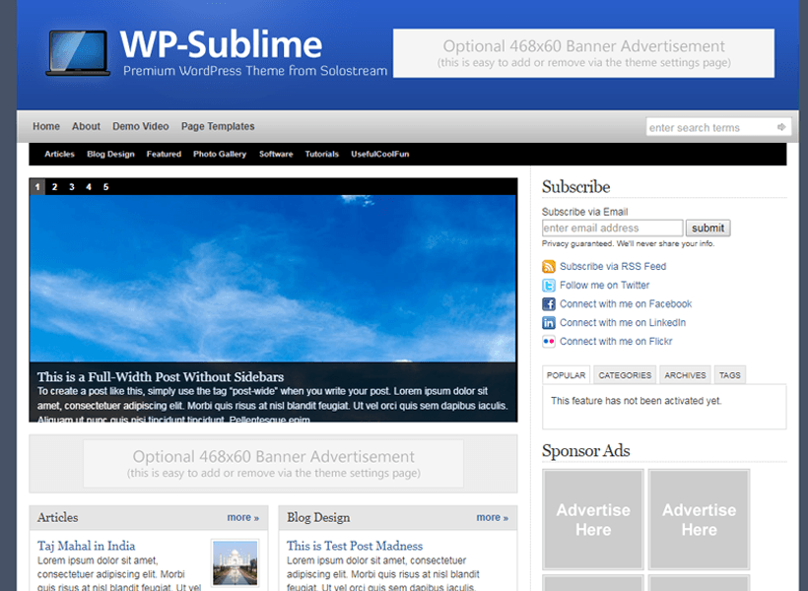
Task: Click the submit button for email subscription
Action: (707, 228)
